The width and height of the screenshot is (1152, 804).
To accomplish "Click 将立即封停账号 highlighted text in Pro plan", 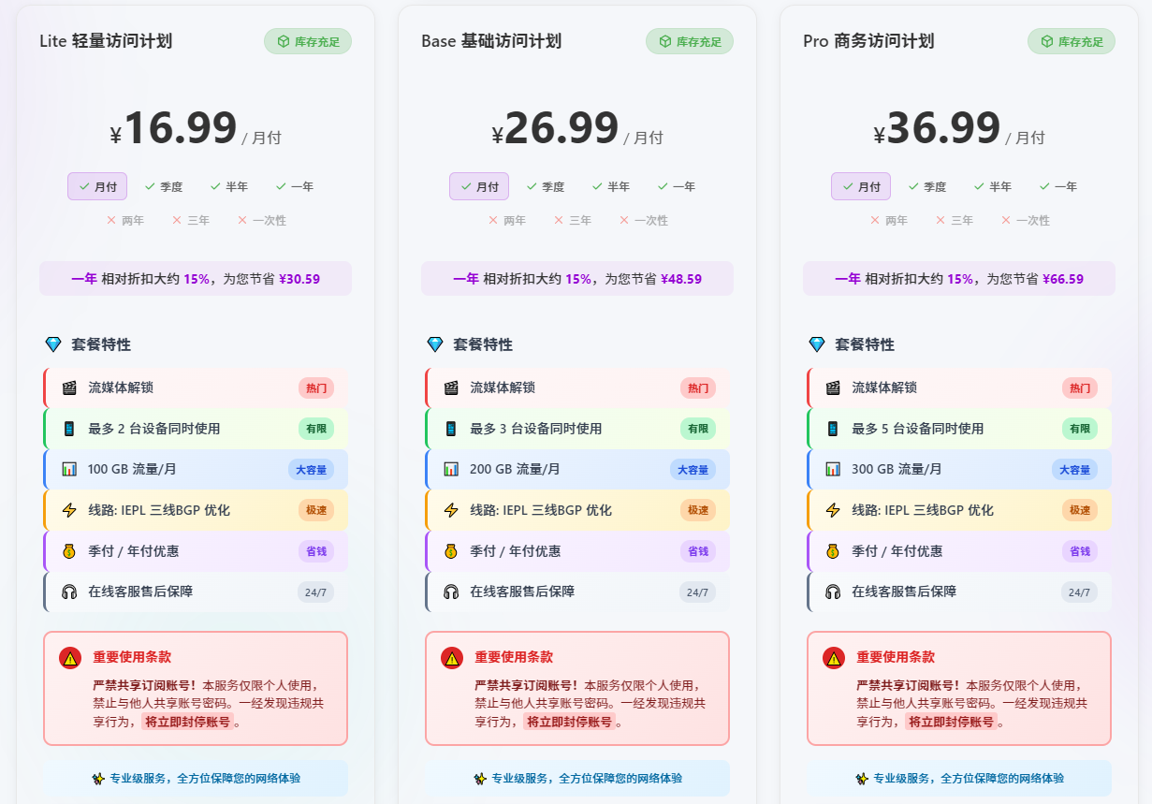I will (951, 722).
